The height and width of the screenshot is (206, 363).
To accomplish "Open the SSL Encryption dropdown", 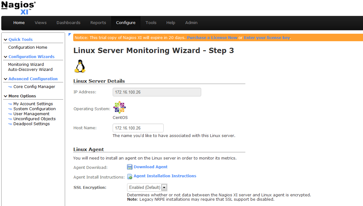I will pyautogui.click(x=147, y=187).
